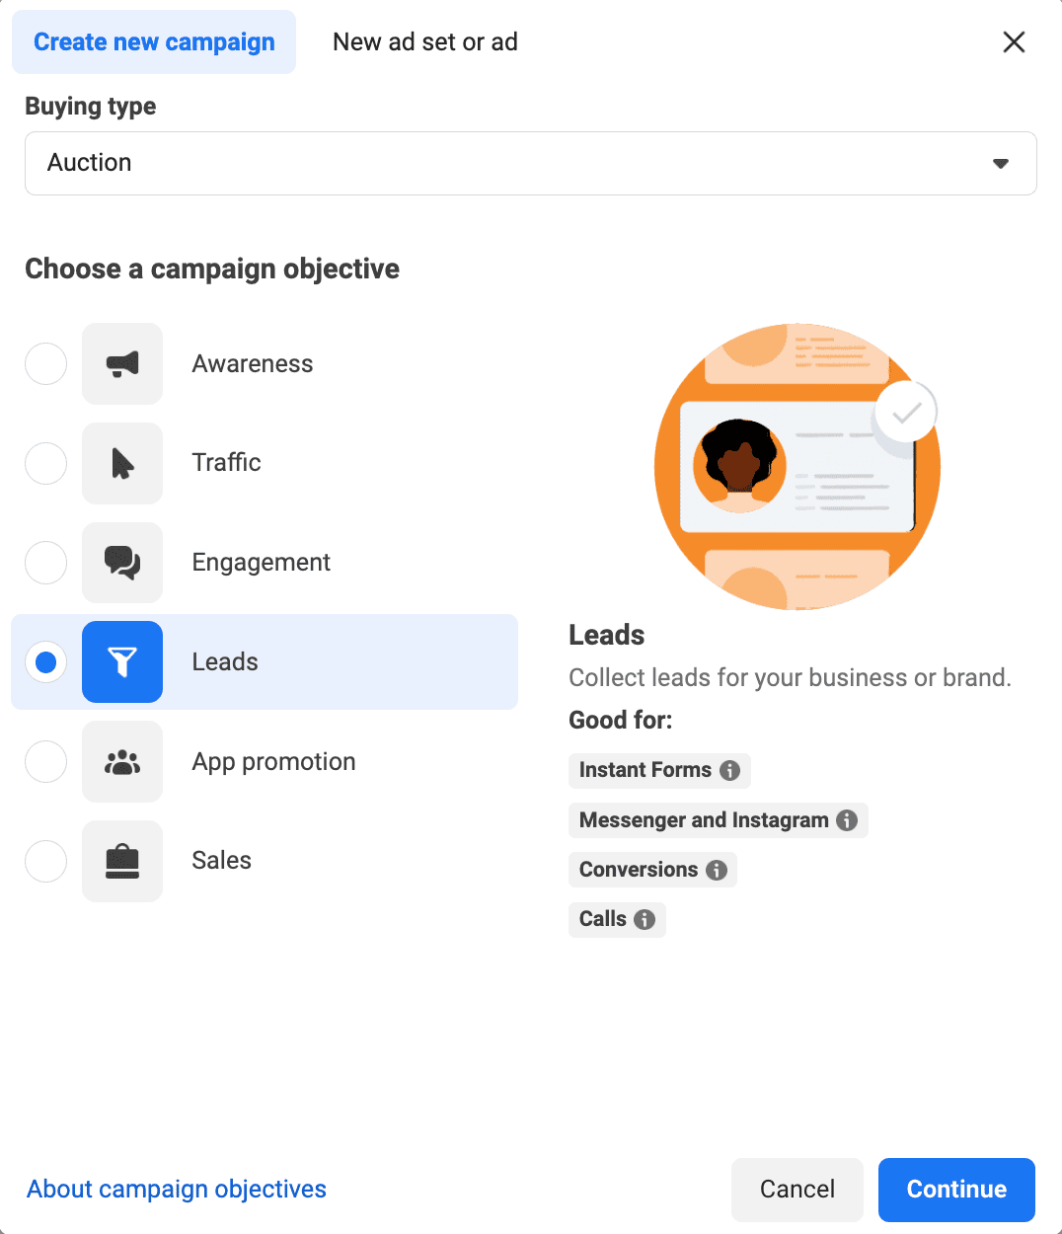The height and width of the screenshot is (1234, 1062).
Task: Open info icon next to Instant Forms
Action: [730, 770]
